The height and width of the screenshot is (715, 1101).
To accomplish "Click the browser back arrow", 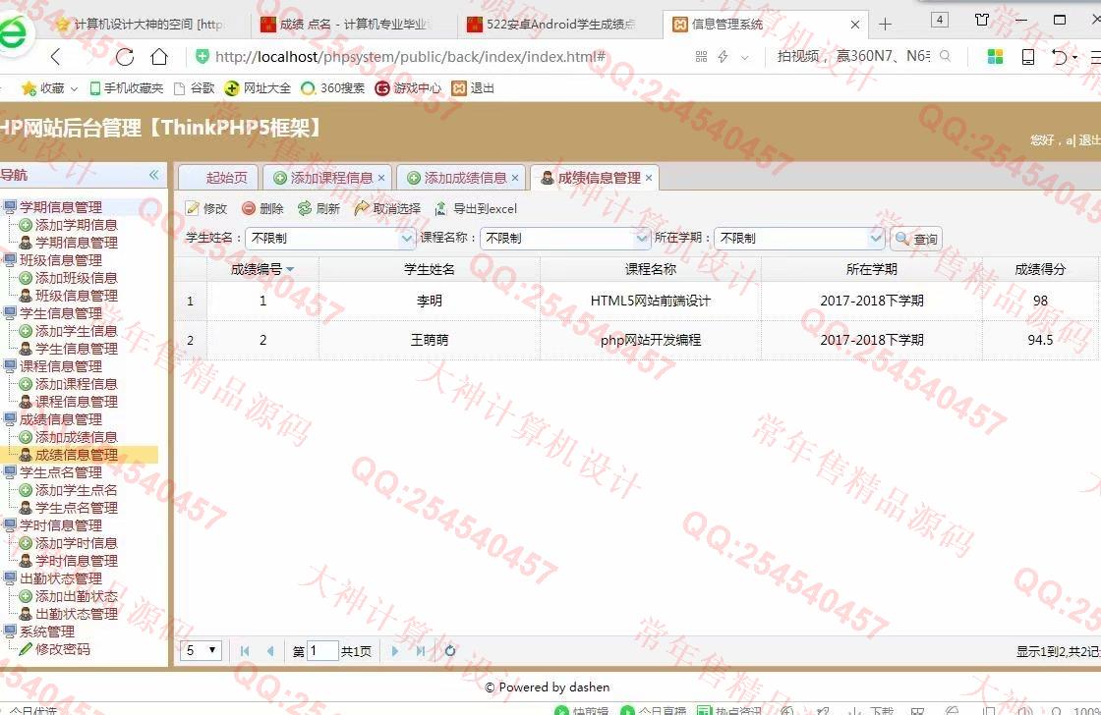I will tap(56, 57).
